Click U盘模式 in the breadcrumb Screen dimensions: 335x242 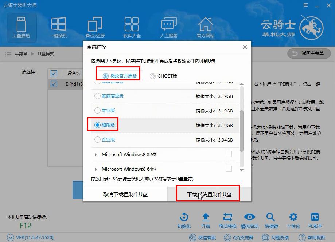46,54
